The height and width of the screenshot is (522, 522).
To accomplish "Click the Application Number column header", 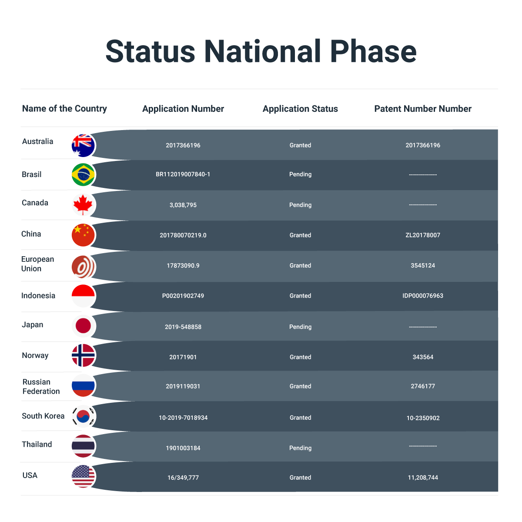I will pos(183,109).
